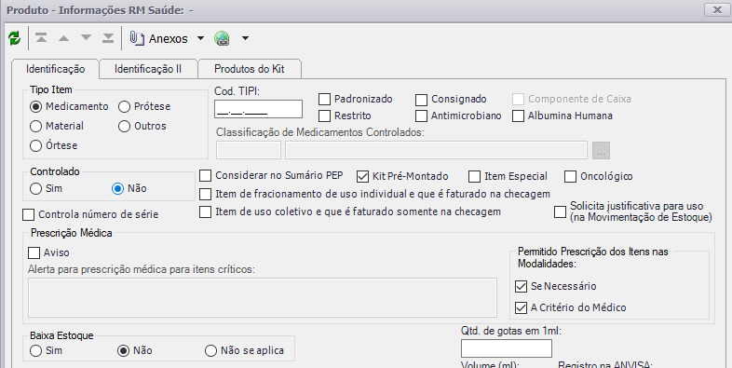Go to next record arrow icon
The width and height of the screenshot is (732, 368).
tap(86, 38)
